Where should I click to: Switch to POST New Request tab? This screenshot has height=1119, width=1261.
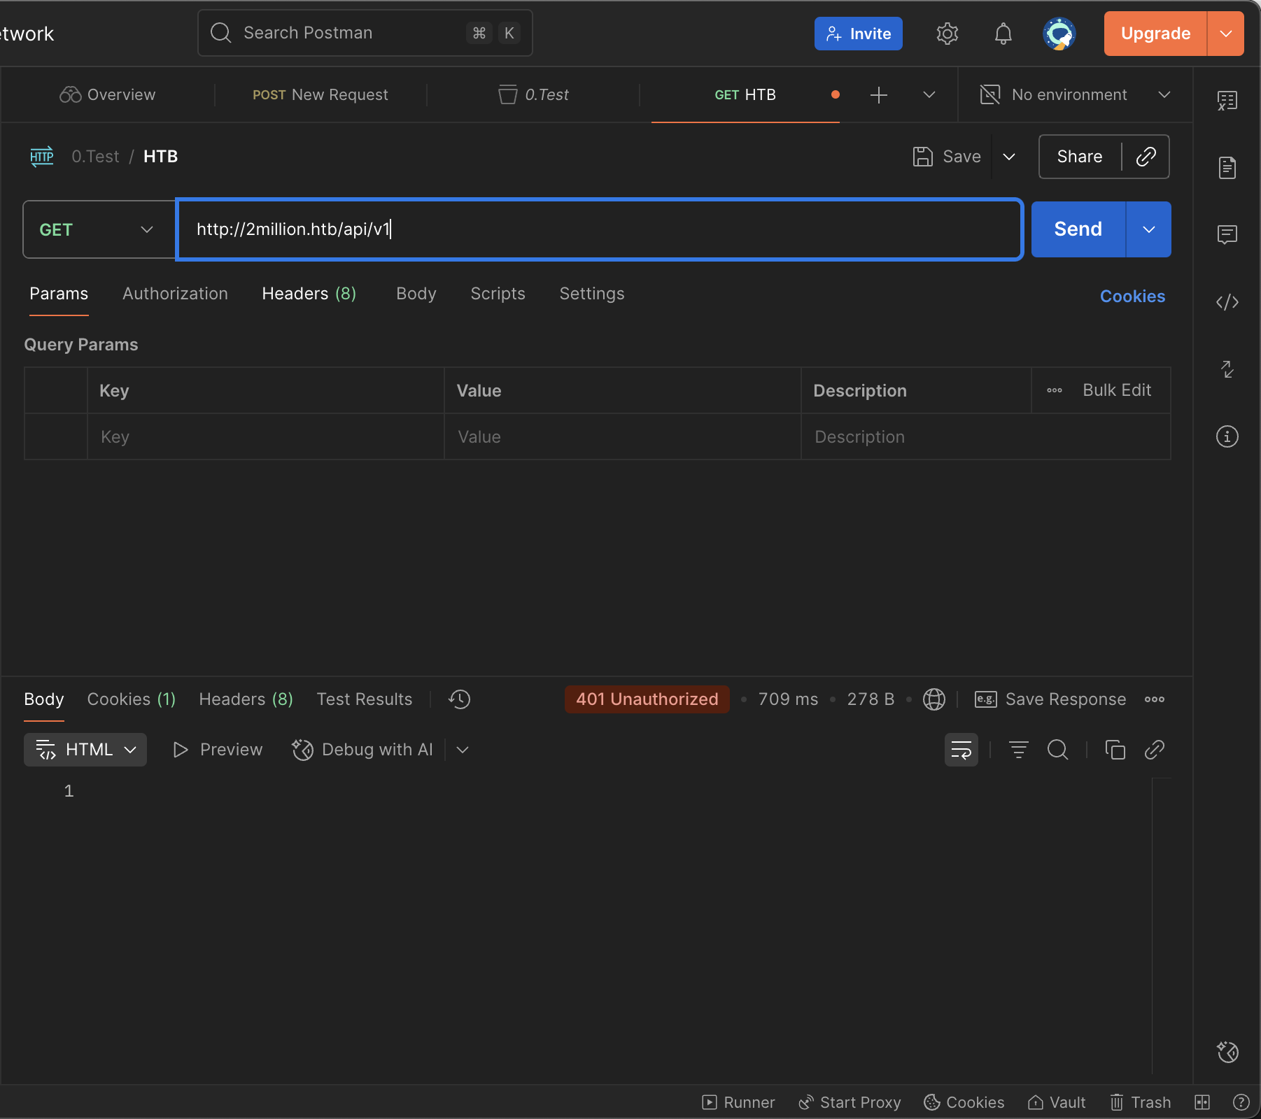[320, 95]
